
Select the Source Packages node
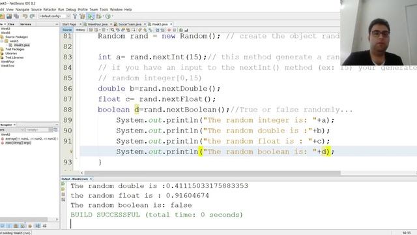(x=16, y=37)
